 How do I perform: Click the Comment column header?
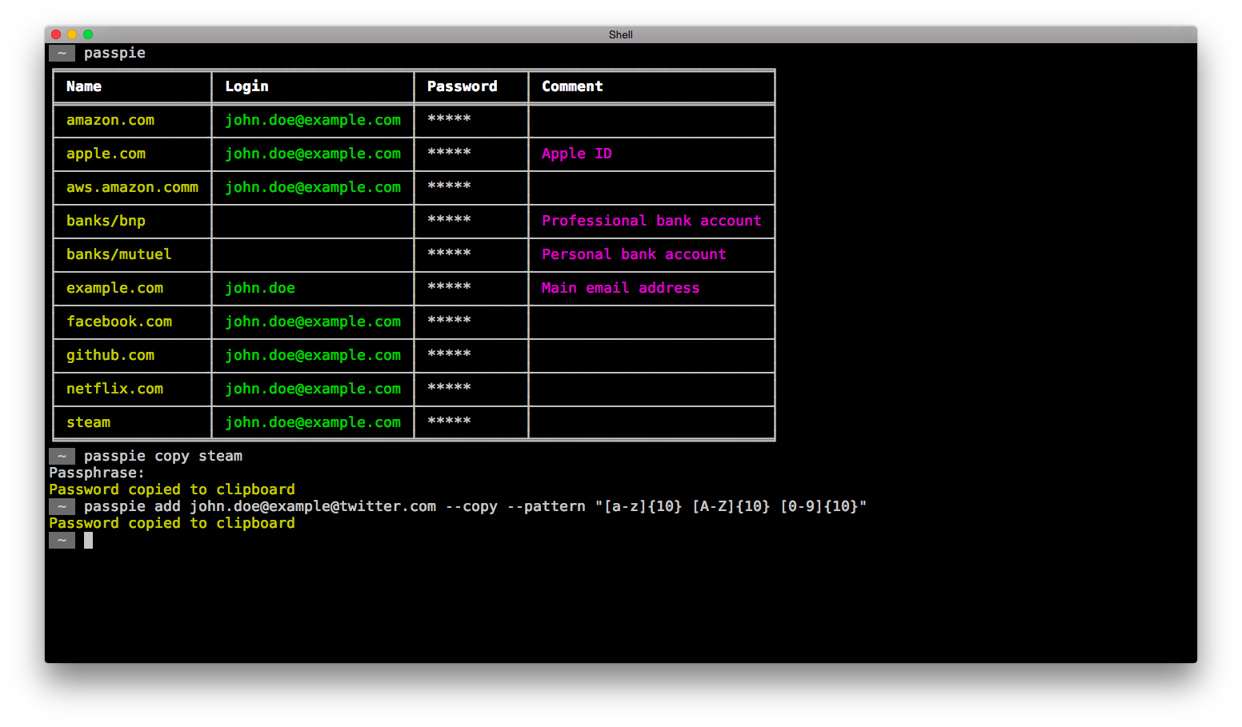[572, 86]
